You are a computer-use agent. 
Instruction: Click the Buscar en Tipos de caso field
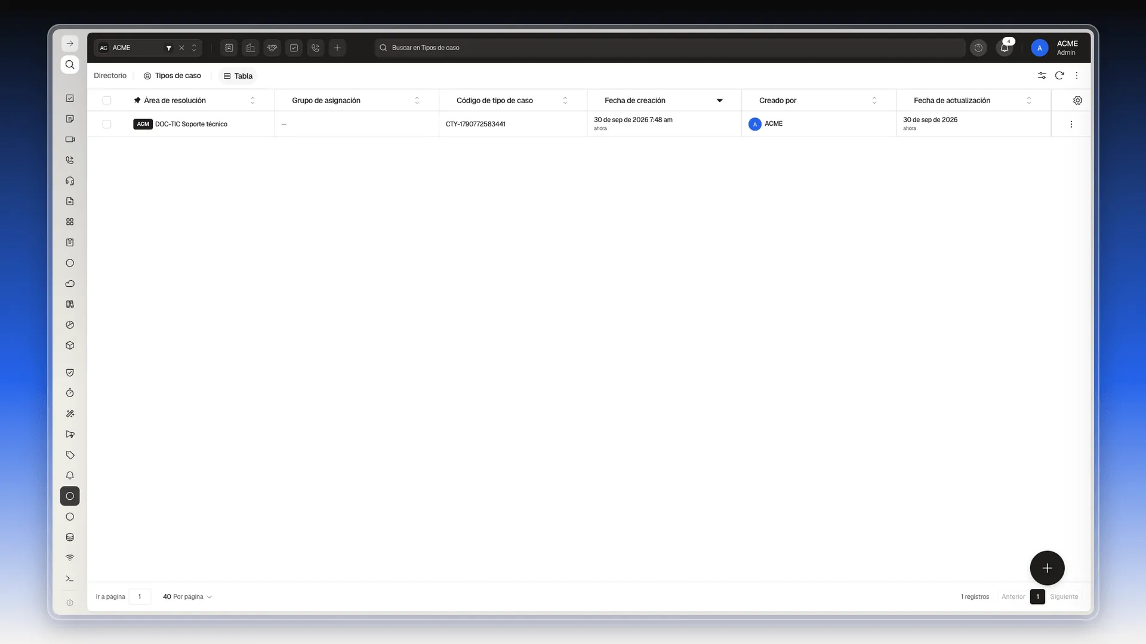(x=670, y=48)
